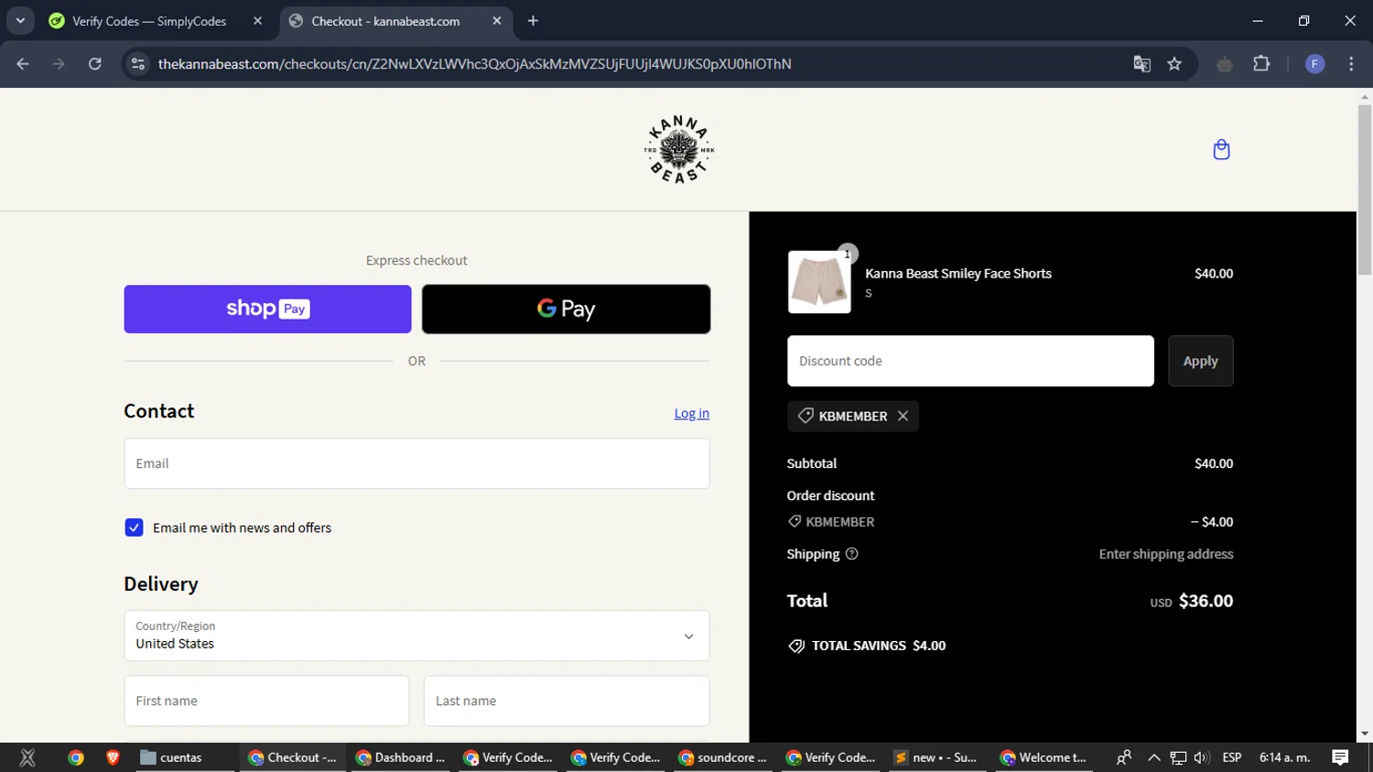Viewport: 1373px width, 772px height.
Task: Switch to the Welcome taskbar window
Action: pyautogui.click(x=1044, y=757)
